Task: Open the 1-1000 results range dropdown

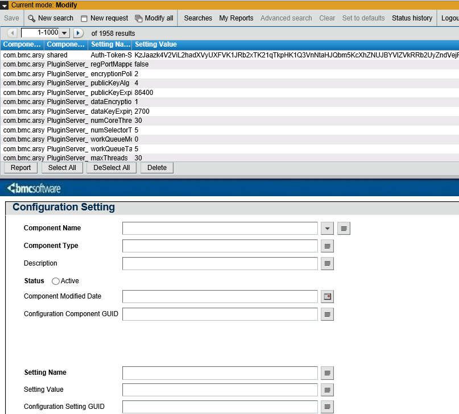Action: (63, 33)
